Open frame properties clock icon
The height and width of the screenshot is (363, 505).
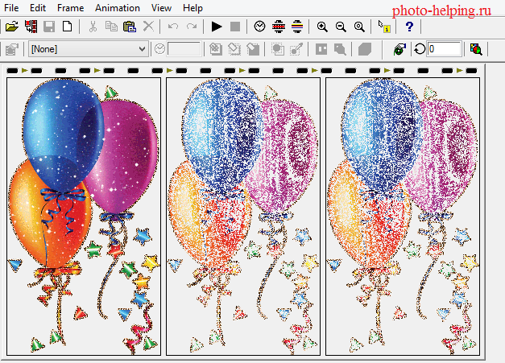tap(259, 27)
